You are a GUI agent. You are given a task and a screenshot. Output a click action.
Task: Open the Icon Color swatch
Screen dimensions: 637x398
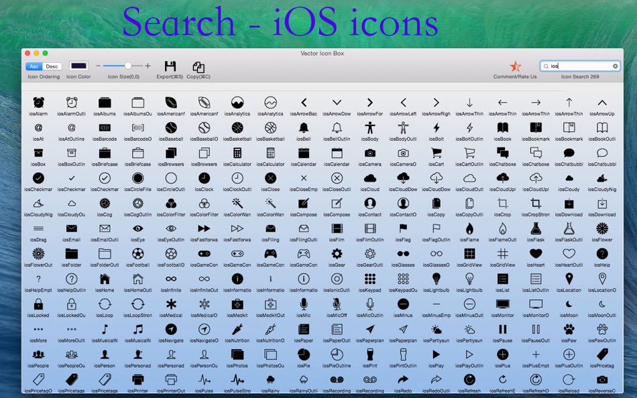tap(78, 66)
